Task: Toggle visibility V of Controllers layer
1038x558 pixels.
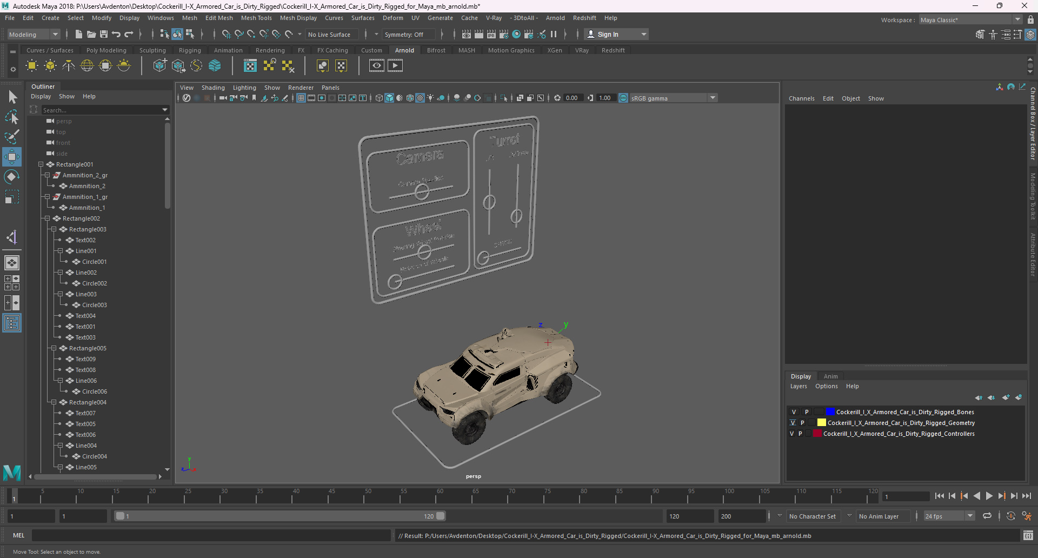Action: 792,434
